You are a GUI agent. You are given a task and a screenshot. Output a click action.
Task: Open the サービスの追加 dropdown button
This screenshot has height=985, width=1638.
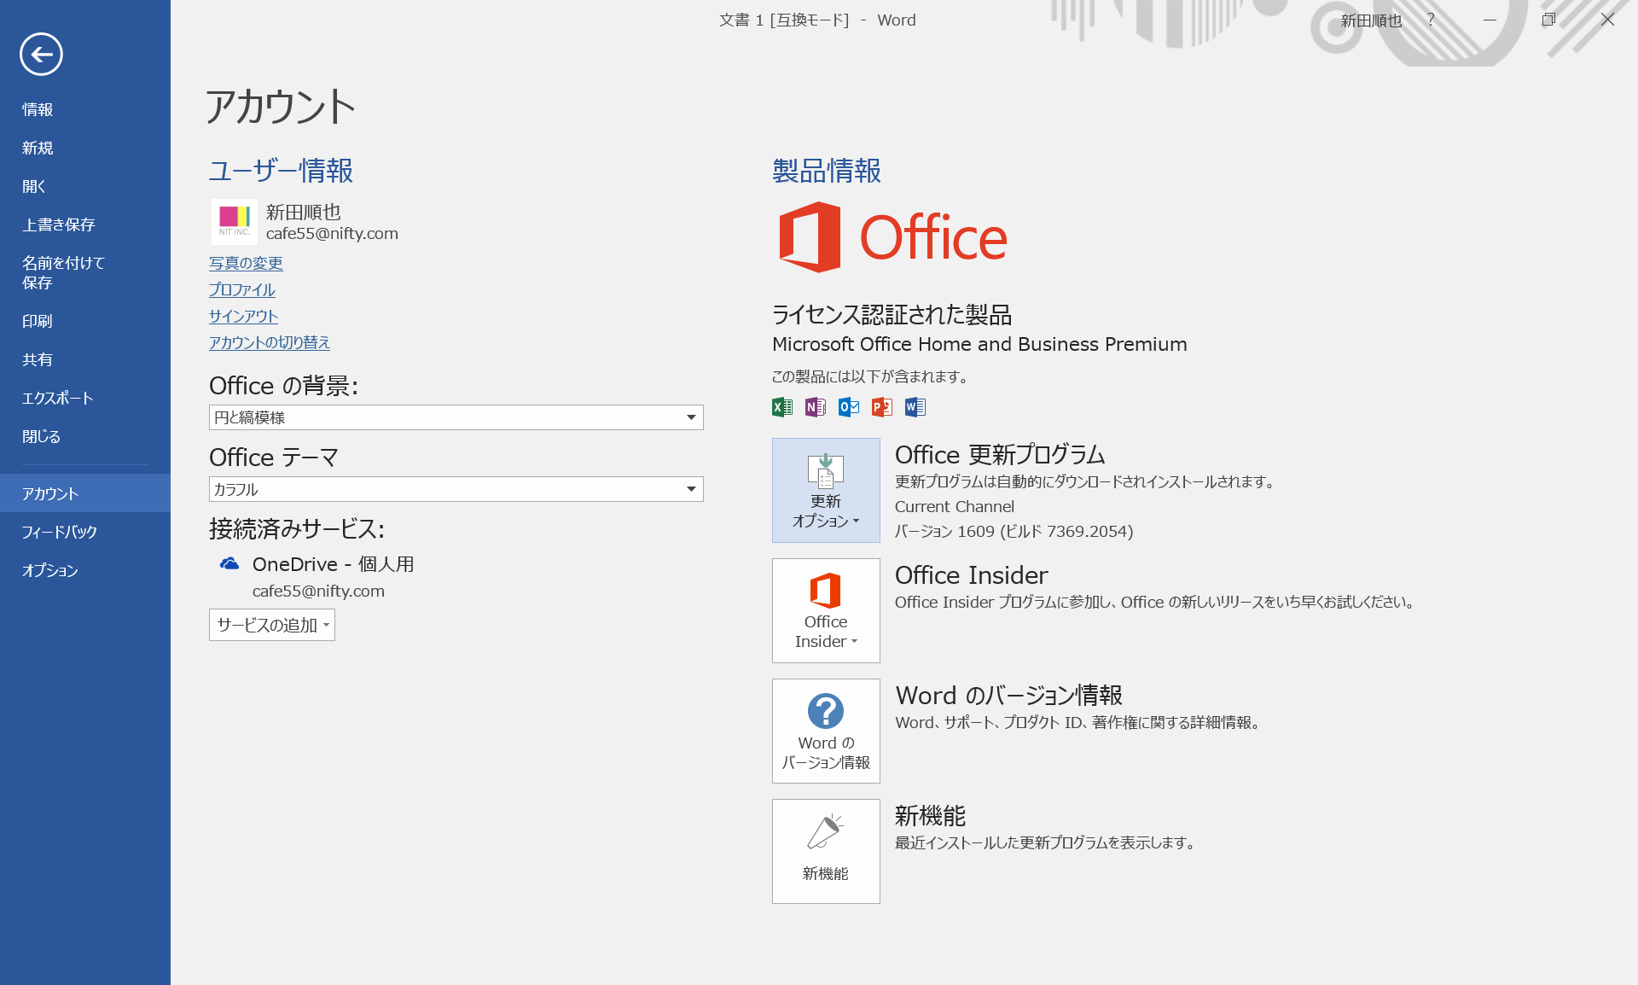tap(271, 625)
